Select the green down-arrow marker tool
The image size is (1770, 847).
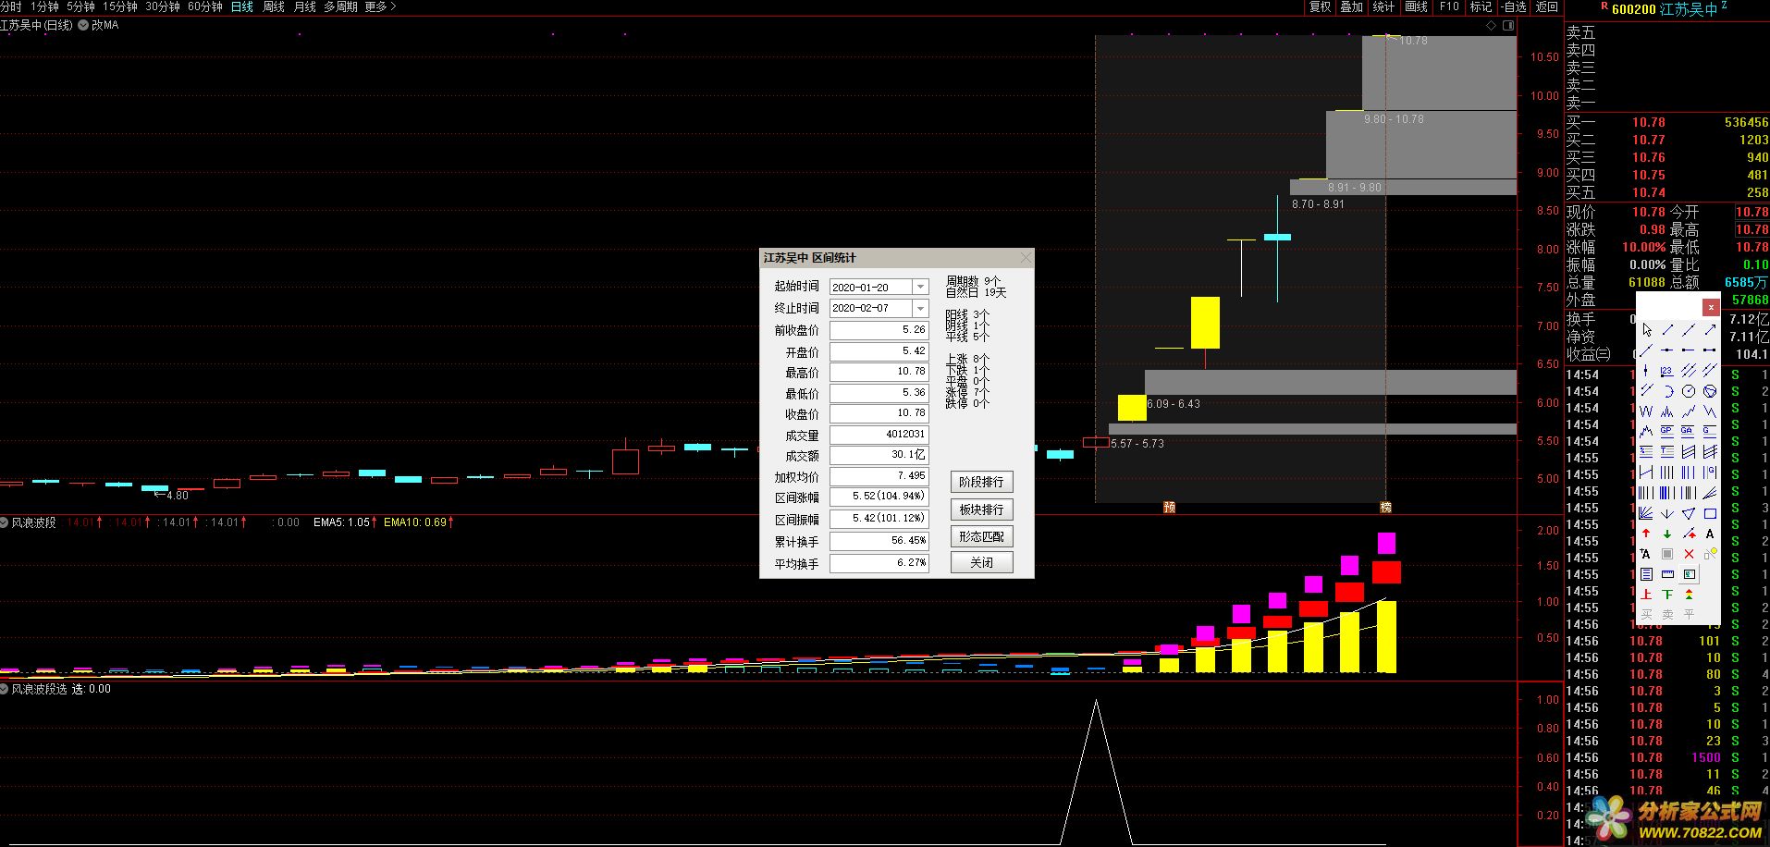click(1667, 534)
